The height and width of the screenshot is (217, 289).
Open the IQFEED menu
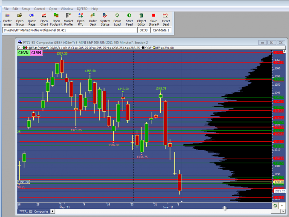[83, 9]
